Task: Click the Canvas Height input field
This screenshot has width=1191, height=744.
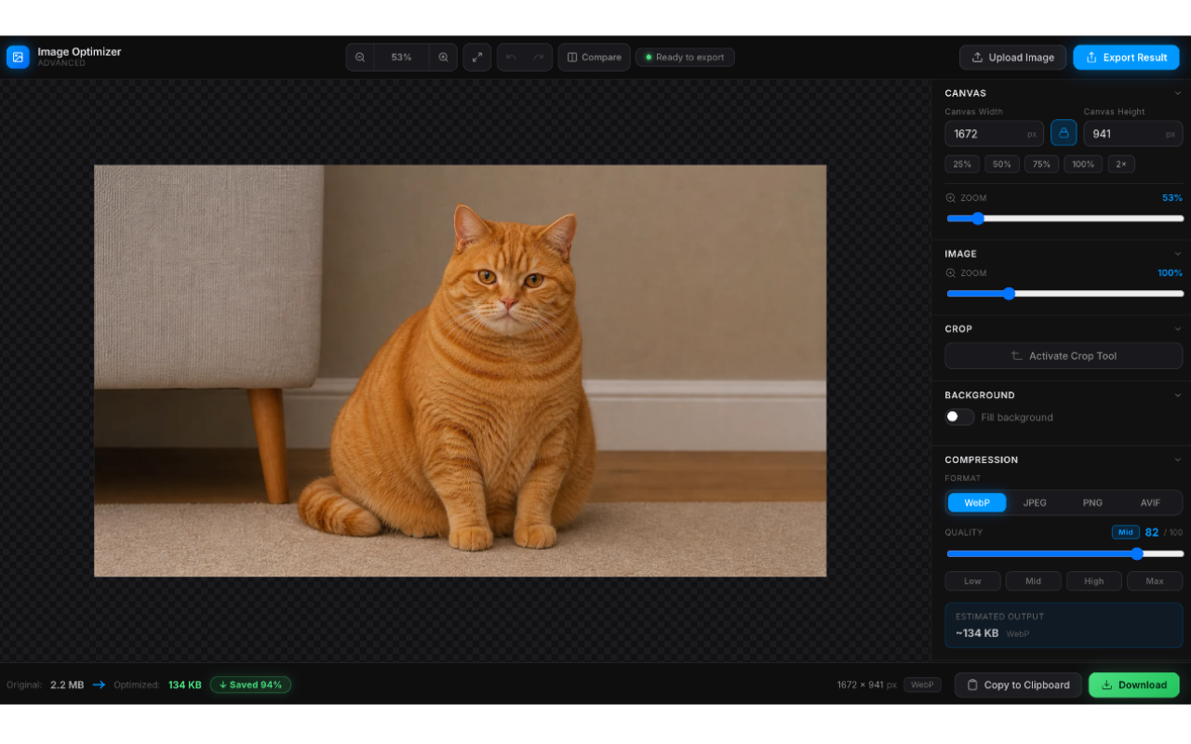Action: (x=1133, y=134)
